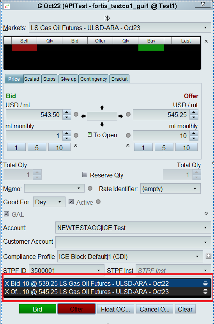
Task: Enable the Reserve Qty checkbox
Action: (x=85, y=175)
